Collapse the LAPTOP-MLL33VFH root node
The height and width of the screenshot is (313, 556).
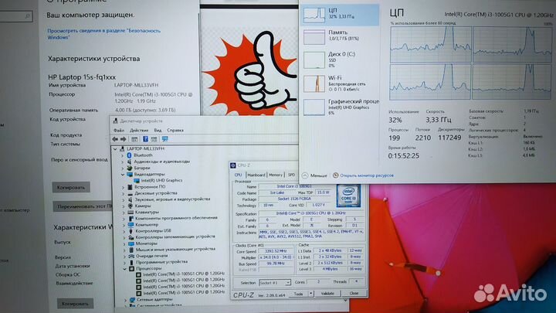(x=115, y=149)
